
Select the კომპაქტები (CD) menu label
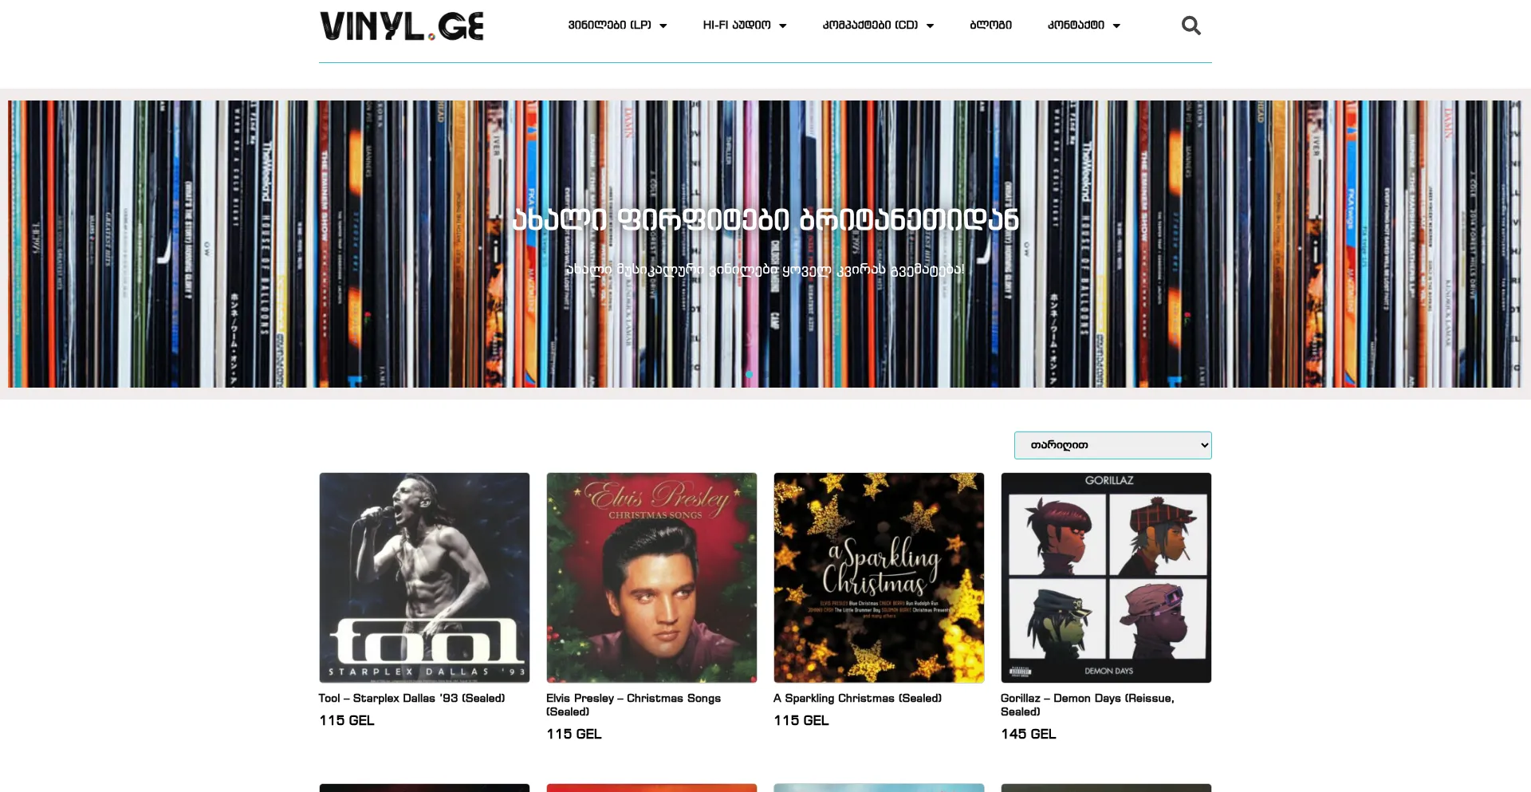870,25
